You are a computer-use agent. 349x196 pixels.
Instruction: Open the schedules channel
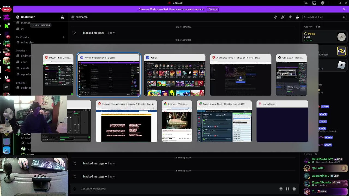27,42
